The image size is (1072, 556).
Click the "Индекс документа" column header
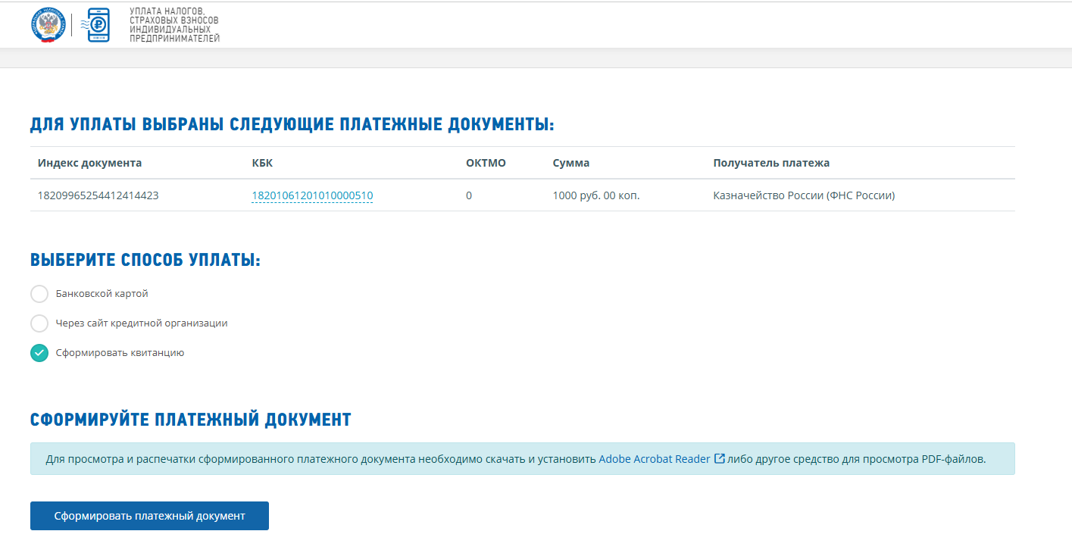[88, 162]
